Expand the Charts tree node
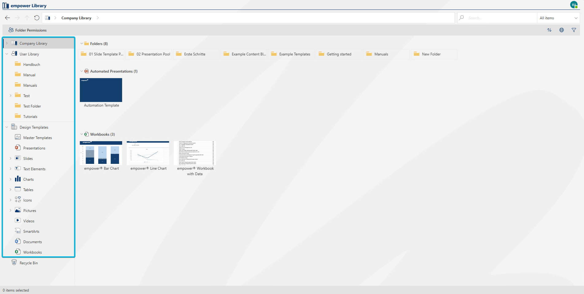Screen dimensions: 584x294 pos(10,179)
